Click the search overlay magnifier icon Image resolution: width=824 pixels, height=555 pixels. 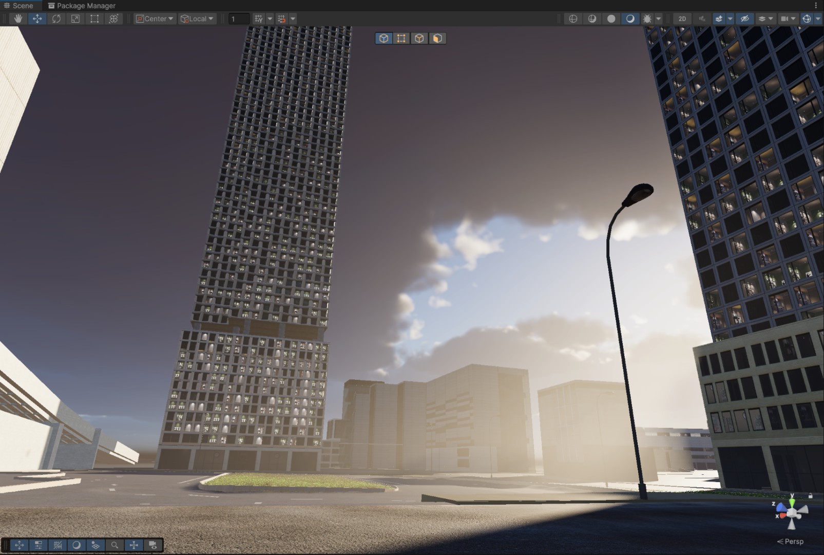pyautogui.click(x=114, y=545)
